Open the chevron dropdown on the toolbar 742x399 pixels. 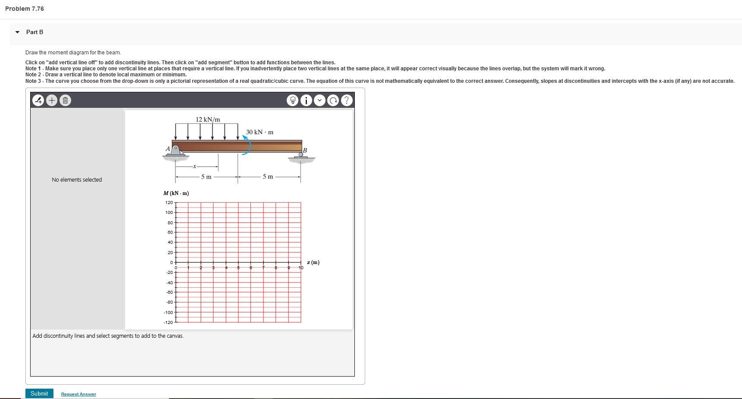(x=319, y=100)
